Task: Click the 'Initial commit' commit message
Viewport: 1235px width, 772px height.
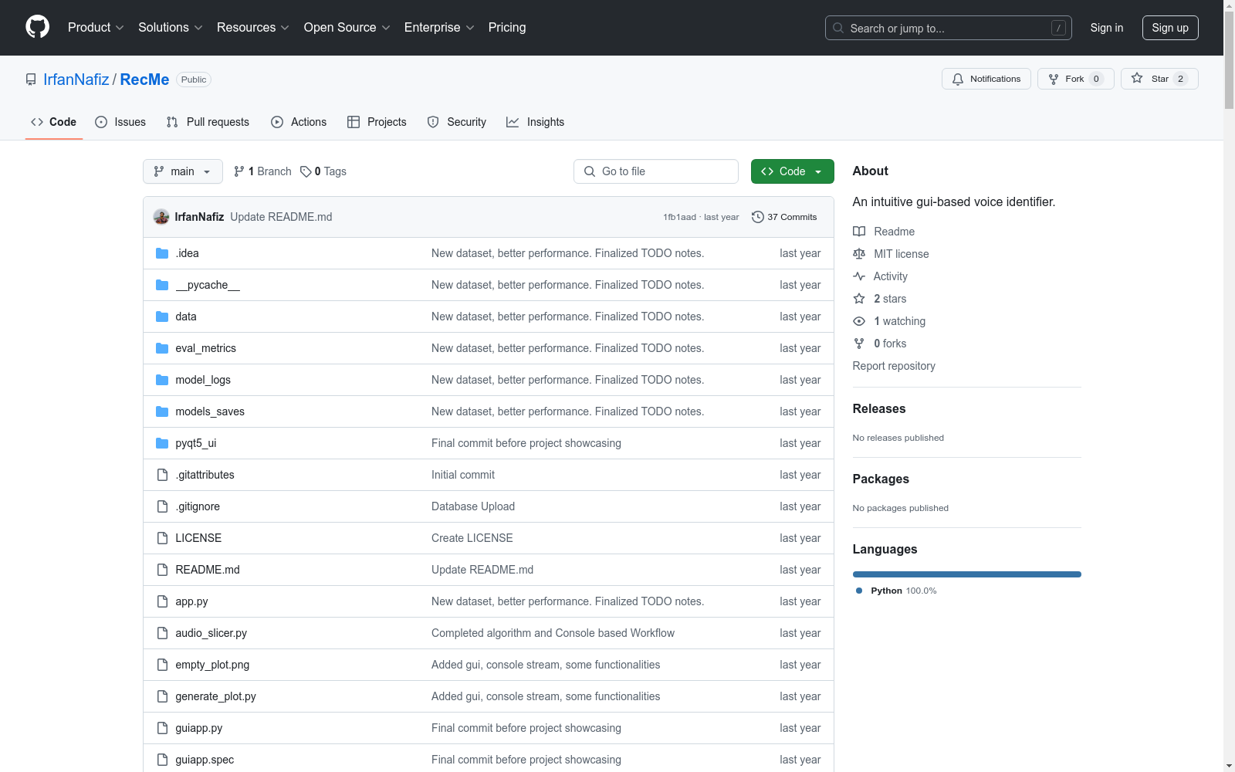Action: (463, 475)
